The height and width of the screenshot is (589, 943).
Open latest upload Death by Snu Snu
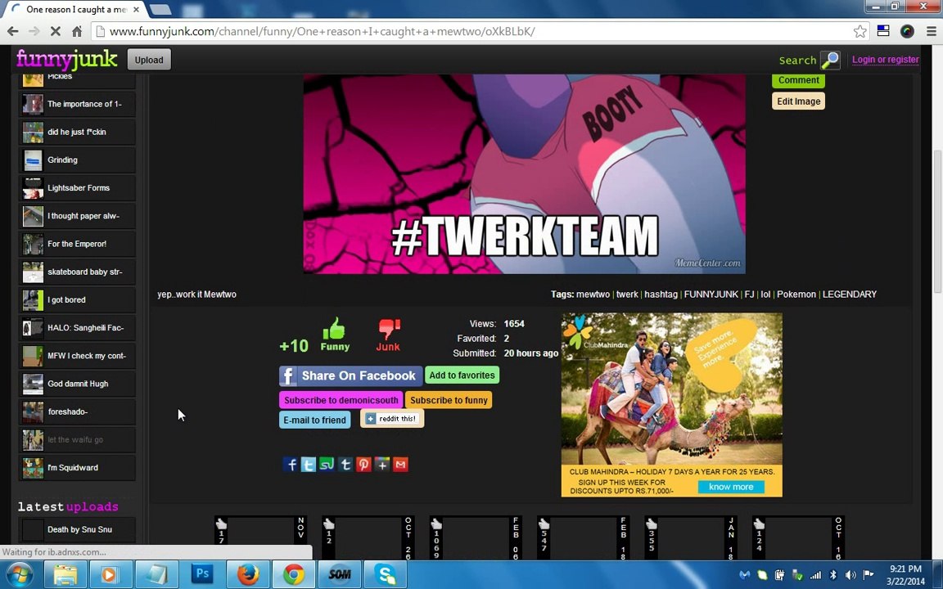[77, 529]
